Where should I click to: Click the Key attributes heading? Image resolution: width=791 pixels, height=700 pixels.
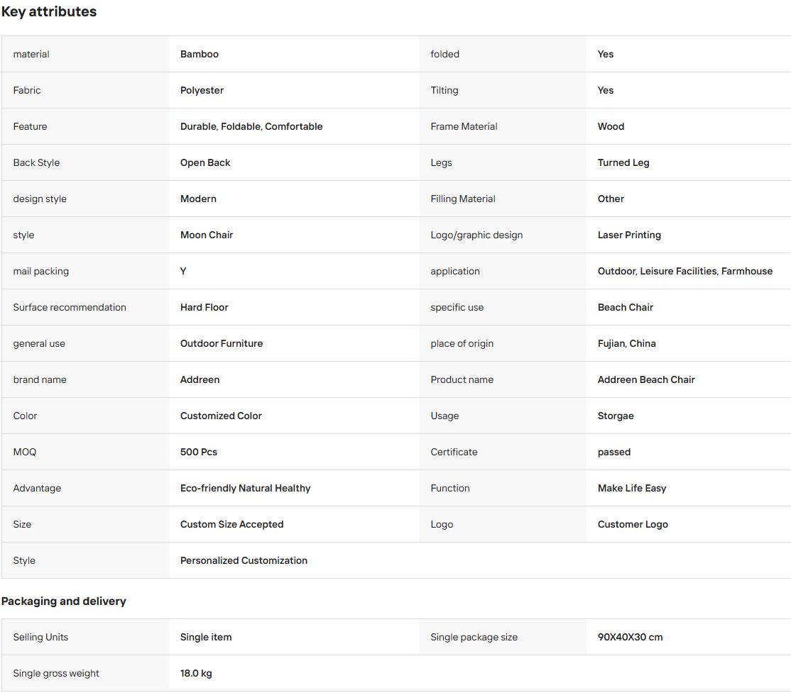click(49, 11)
